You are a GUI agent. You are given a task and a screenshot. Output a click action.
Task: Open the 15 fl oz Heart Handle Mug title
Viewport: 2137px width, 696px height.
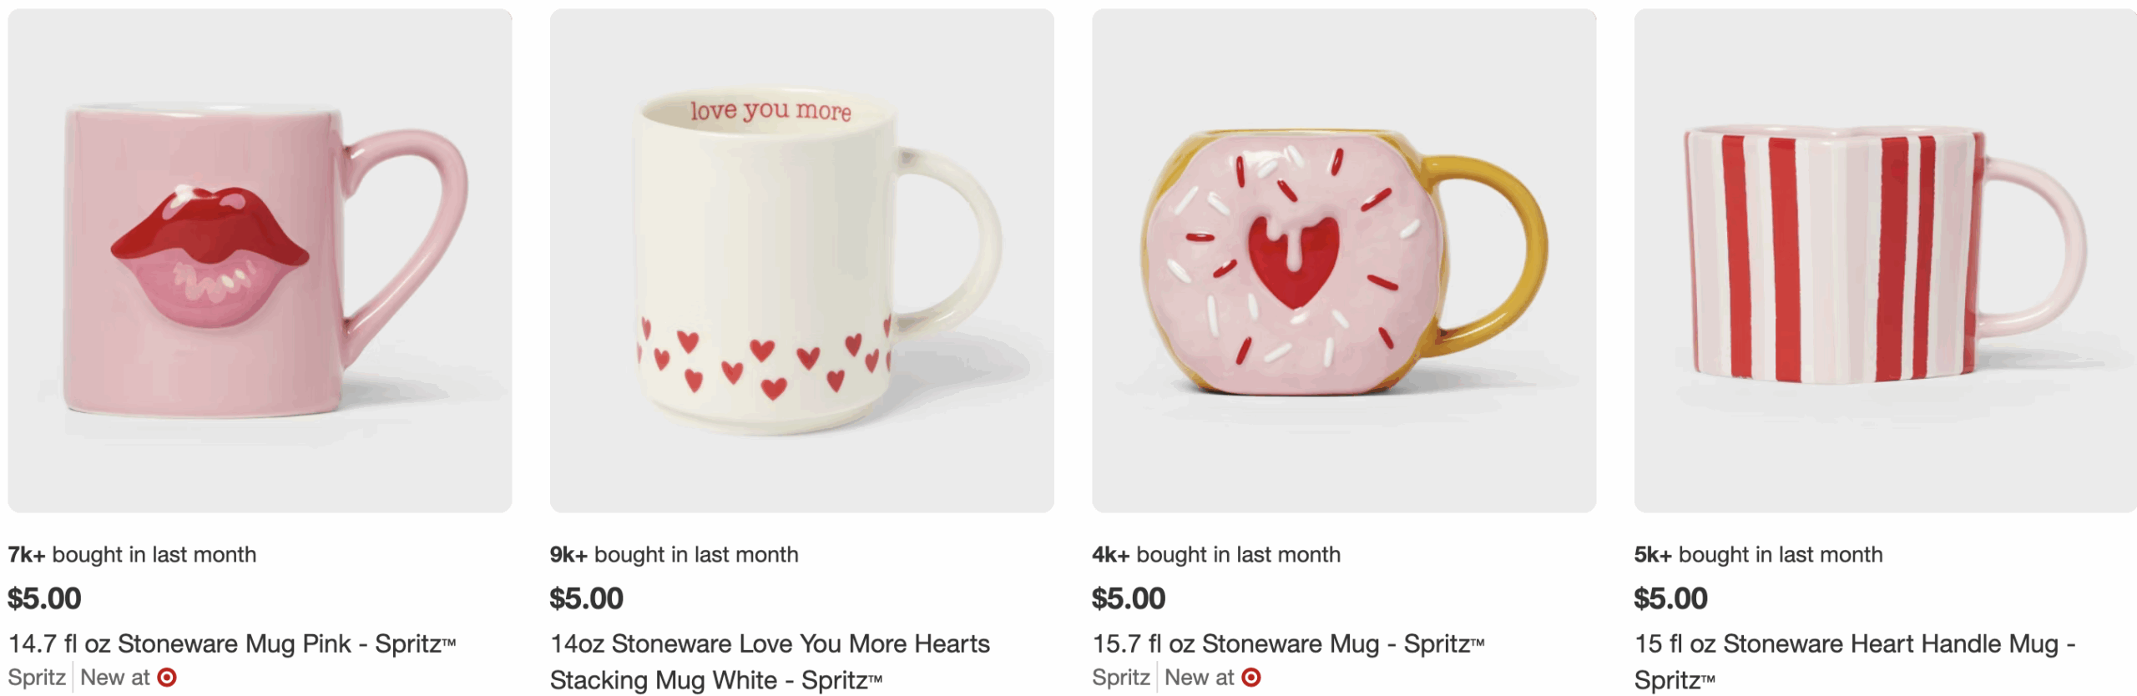[x=1854, y=661]
